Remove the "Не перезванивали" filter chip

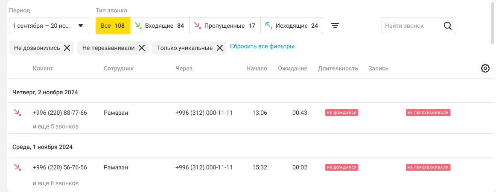[142, 48]
